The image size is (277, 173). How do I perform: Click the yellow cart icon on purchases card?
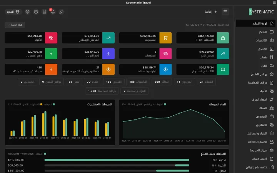pos(165,38)
